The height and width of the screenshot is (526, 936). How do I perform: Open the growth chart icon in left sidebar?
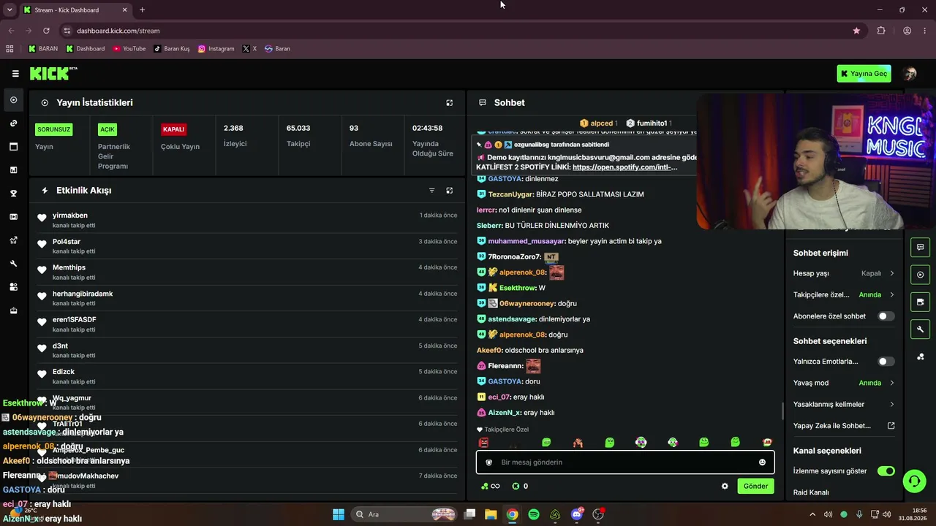pyautogui.click(x=13, y=240)
